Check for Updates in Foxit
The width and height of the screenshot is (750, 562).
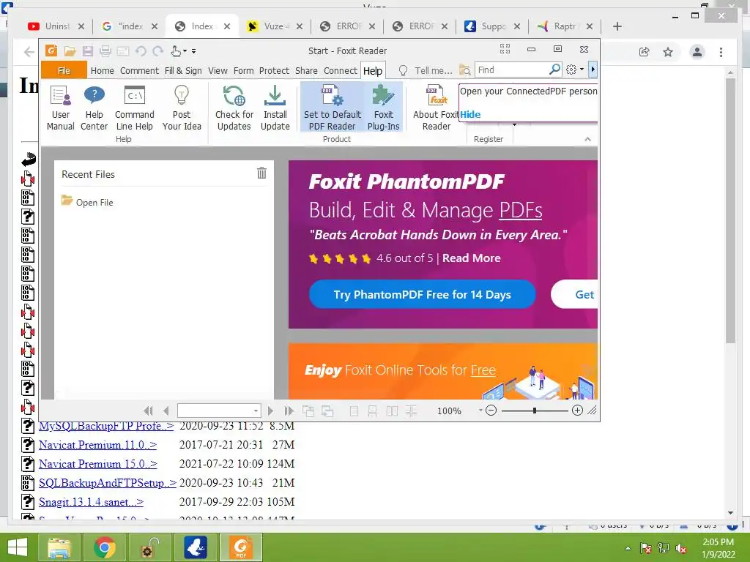(x=234, y=108)
